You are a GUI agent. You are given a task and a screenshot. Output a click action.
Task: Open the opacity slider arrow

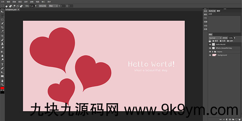pyautogui.click(x=235, y=38)
